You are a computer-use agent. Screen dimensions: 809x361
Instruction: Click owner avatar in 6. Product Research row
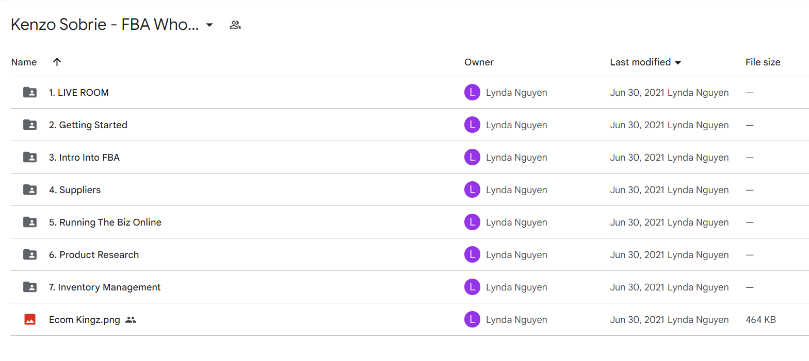click(x=473, y=255)
